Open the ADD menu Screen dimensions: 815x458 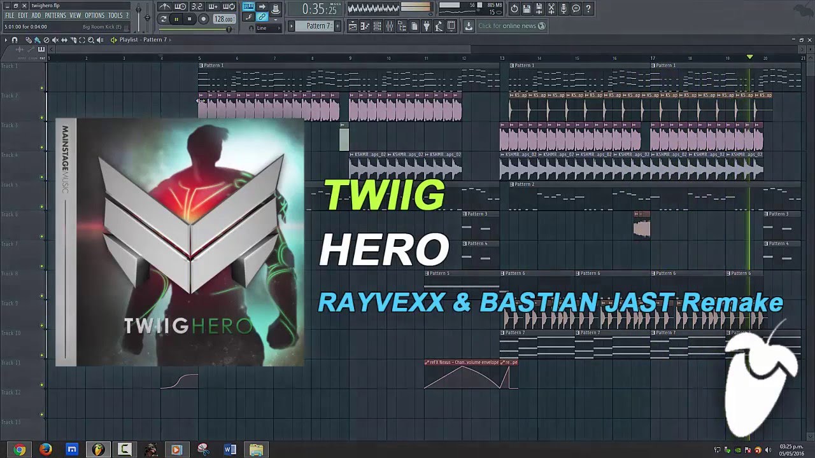(36, 15)
